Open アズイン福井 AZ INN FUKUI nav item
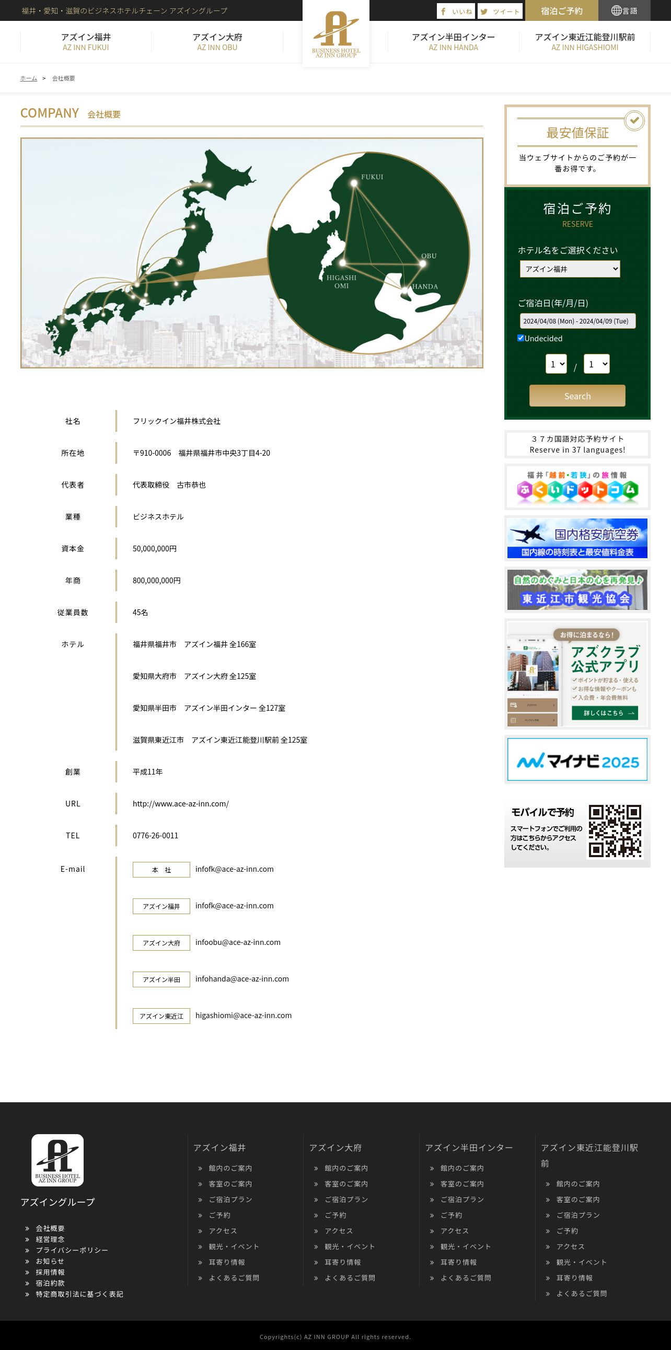This screenshot has width=671, height=1350. (x=86, y=42)
